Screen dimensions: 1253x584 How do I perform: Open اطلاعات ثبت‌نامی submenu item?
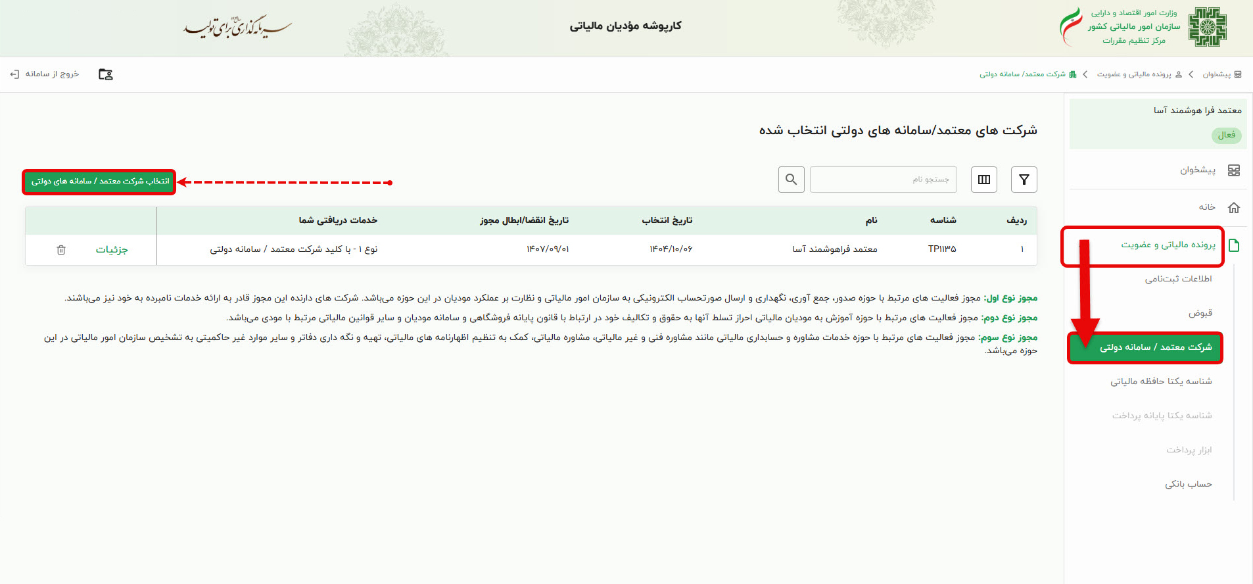(x=1179, y=279)
